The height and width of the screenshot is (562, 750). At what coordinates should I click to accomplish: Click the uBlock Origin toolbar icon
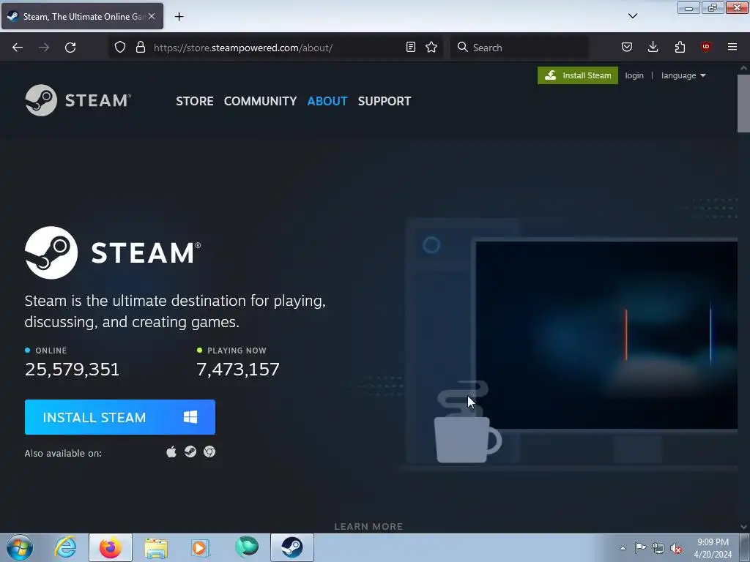[705, 47]
